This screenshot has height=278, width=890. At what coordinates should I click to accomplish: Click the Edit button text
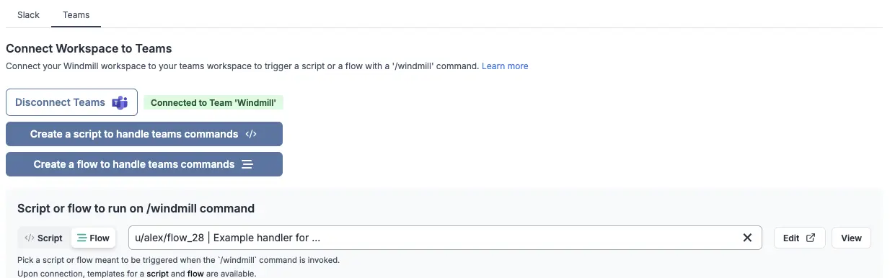coord(791,238)
